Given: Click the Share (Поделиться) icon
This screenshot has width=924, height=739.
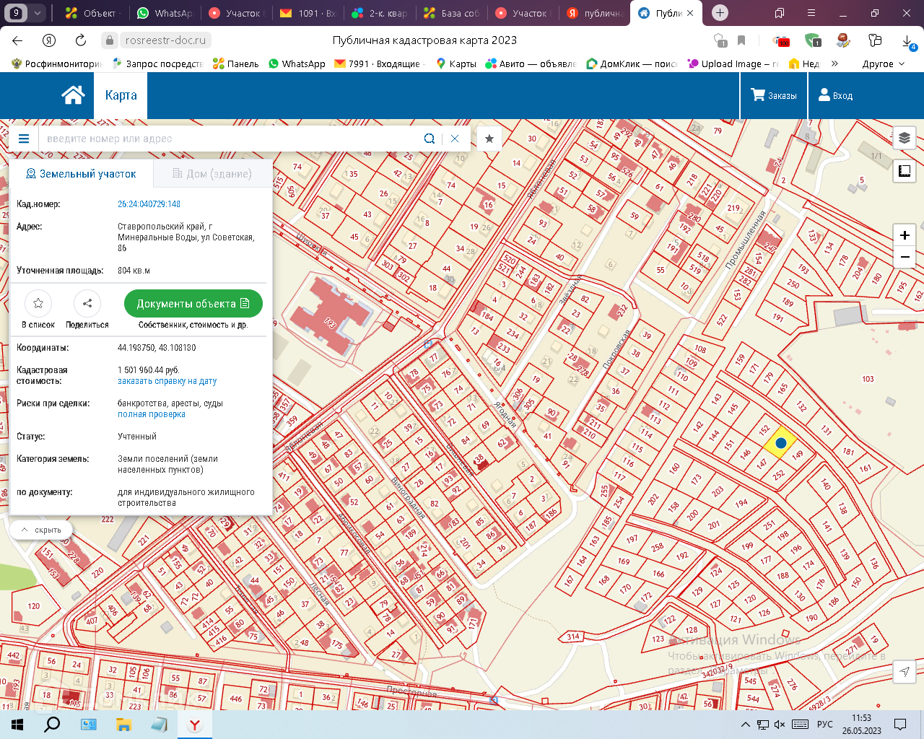Looking at the screenshot, I should coord(87,304).
